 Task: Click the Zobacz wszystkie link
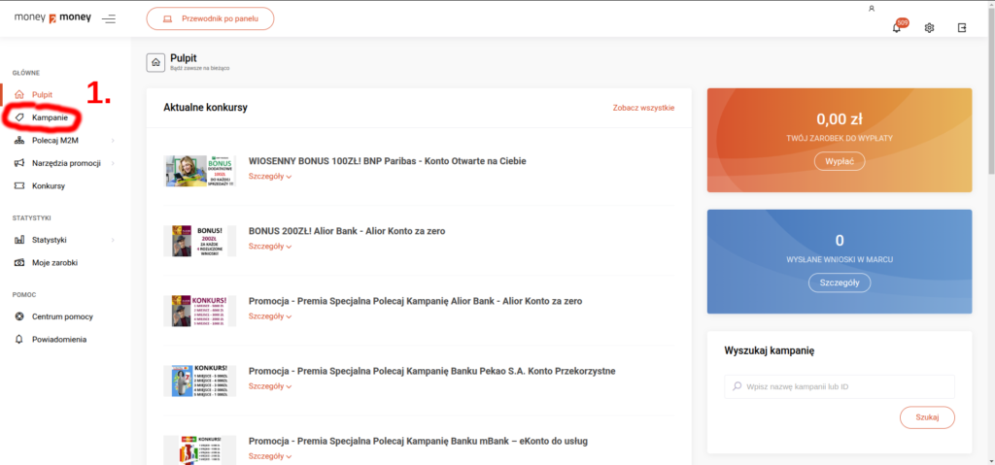[643, 108]
